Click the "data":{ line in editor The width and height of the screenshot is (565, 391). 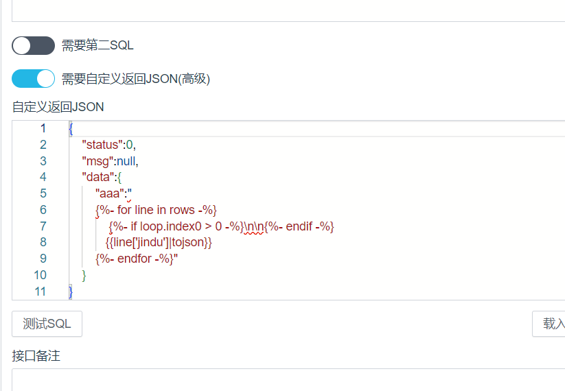coord(102,177)
